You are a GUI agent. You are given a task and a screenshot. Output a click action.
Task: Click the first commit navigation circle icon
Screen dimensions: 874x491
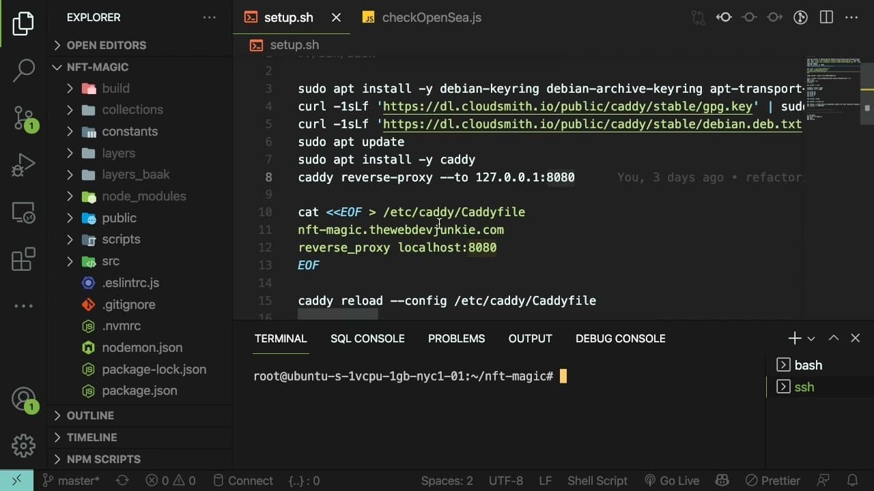pyautogui.click(x=749, y=17)
